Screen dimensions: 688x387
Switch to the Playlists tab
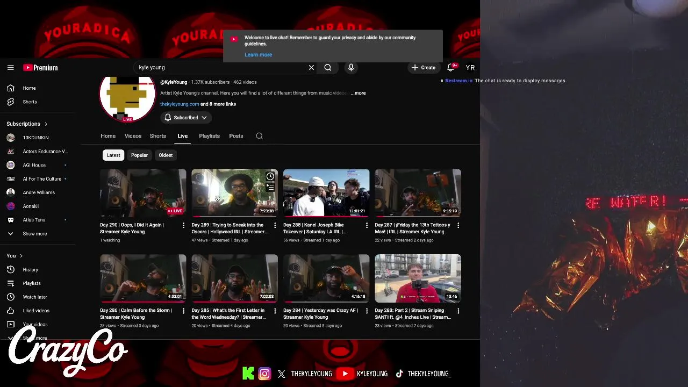(x=209, y=136)
